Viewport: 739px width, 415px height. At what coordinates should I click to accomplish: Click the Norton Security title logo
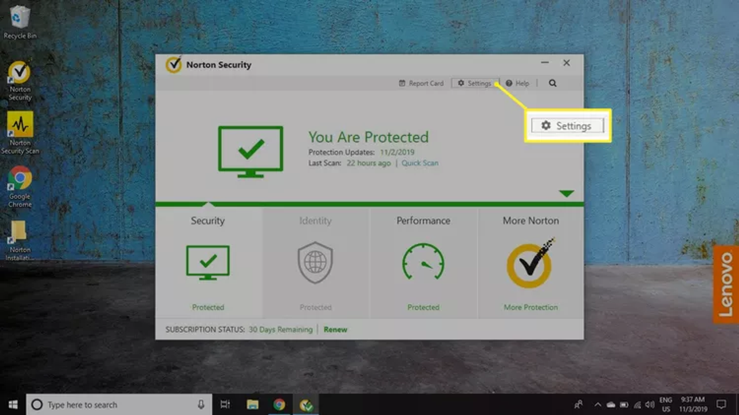click(174, 65)
